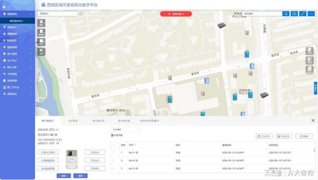The height and width of the screenshot is (180, 318).
Task: Expand the 生产中心 sidebar chevron
Action: coord(31,61)
